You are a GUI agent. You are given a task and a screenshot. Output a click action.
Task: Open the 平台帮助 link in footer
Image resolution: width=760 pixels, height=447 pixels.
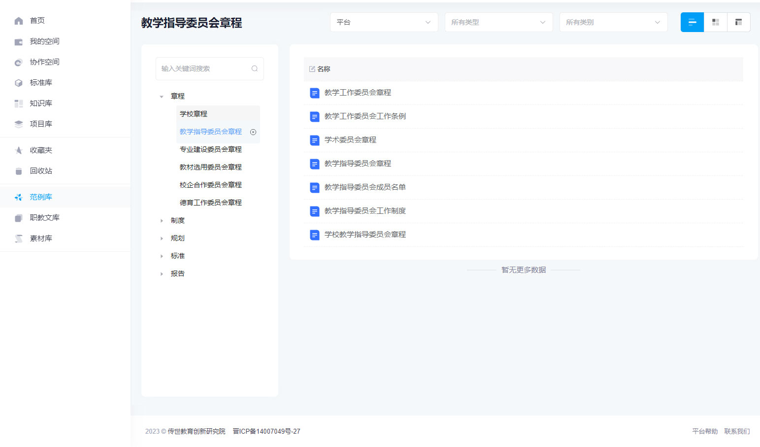(x=705, y=431)
